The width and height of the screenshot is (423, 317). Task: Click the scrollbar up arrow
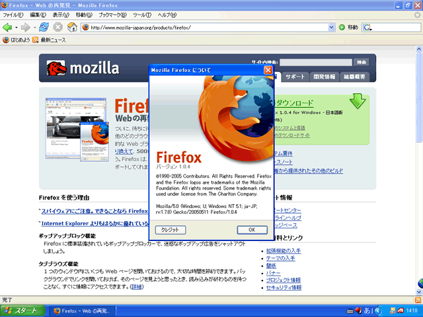click(x=418, y=49)
